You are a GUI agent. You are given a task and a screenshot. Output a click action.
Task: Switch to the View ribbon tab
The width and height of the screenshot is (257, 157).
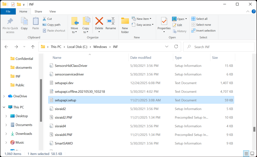52,11
